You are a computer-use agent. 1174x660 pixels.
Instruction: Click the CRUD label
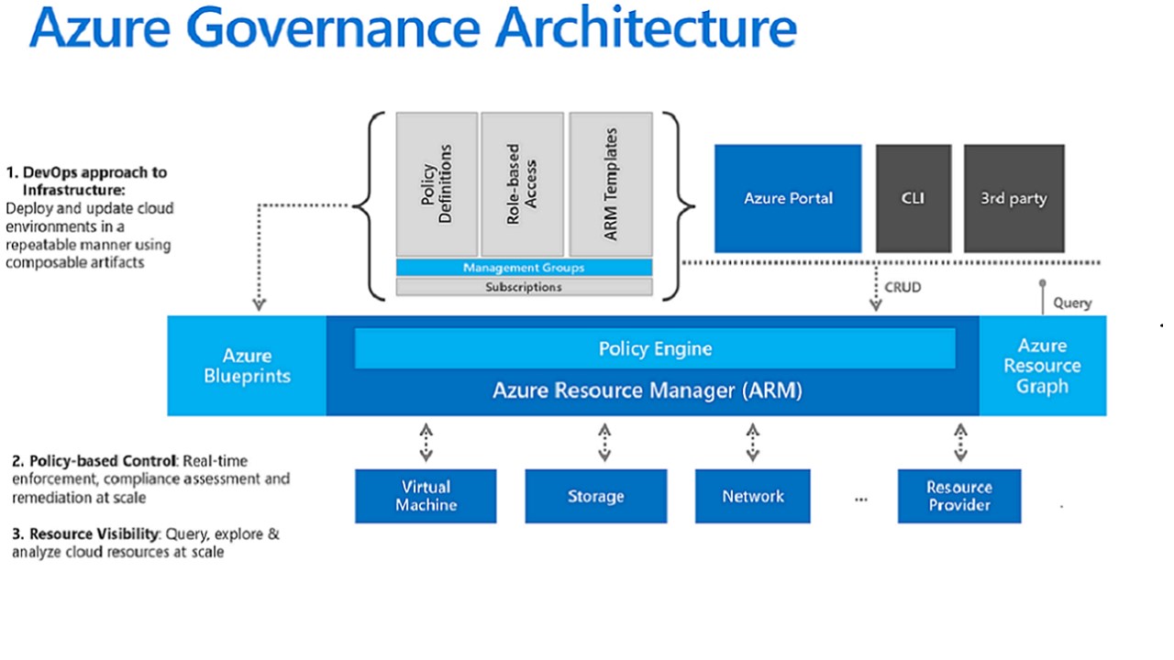tap(903, 287)
